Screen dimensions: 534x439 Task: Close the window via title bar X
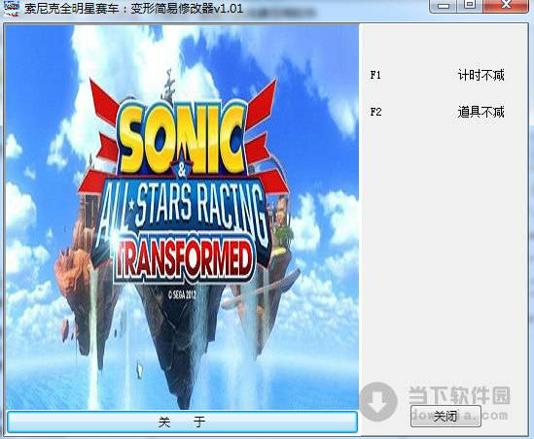[506, 6]
